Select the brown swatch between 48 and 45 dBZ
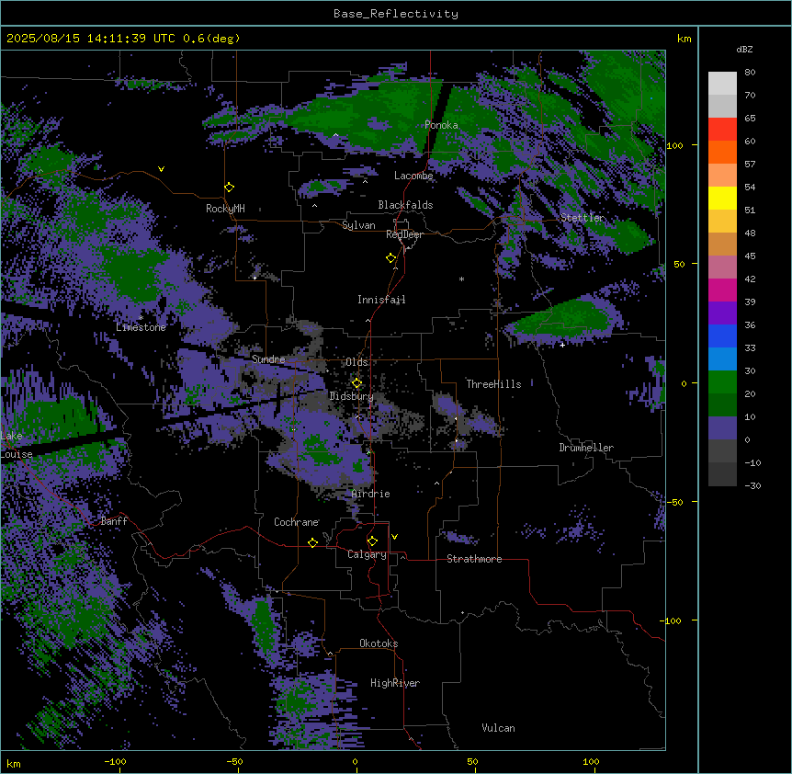This screenshot has width=792, height=774. tap(722, 244)
